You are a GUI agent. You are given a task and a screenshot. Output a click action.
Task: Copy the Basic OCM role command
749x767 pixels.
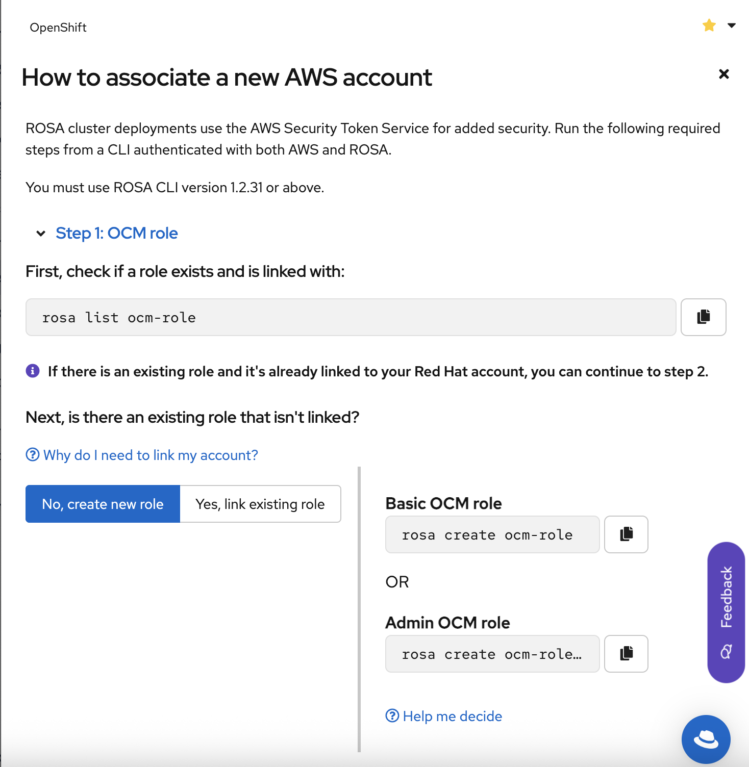626,534
